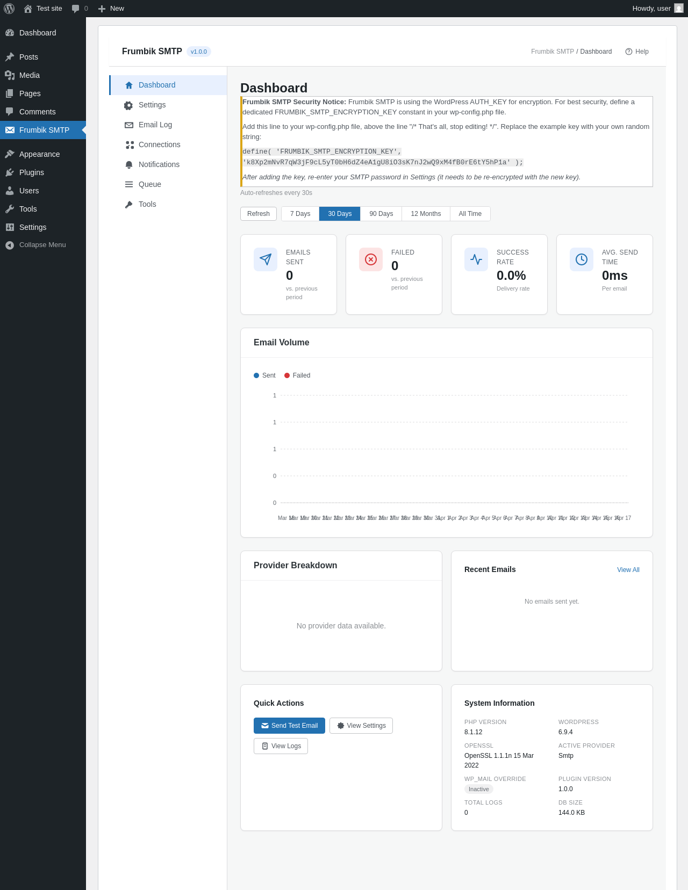Click the 0.0% success rate value
Image resolution: width=688 pixels, height=890 pixels.
point(511,276)
